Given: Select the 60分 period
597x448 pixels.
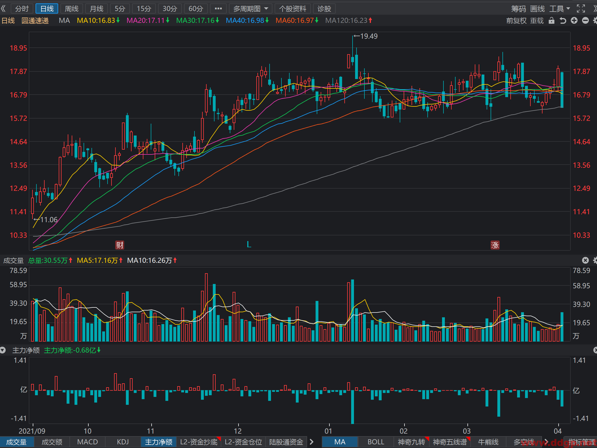Looking at the screenshot, I should pos(196,9).
